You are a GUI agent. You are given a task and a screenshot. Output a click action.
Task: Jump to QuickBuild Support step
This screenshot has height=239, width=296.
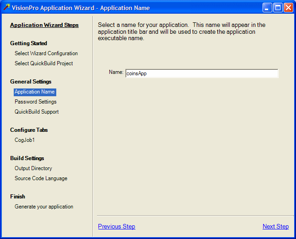click(x=37, y=112)
